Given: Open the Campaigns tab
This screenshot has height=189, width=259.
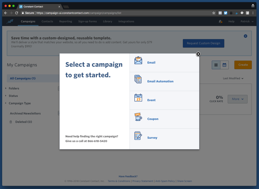Looking at the screenshot, I should [x=28, y=21].
